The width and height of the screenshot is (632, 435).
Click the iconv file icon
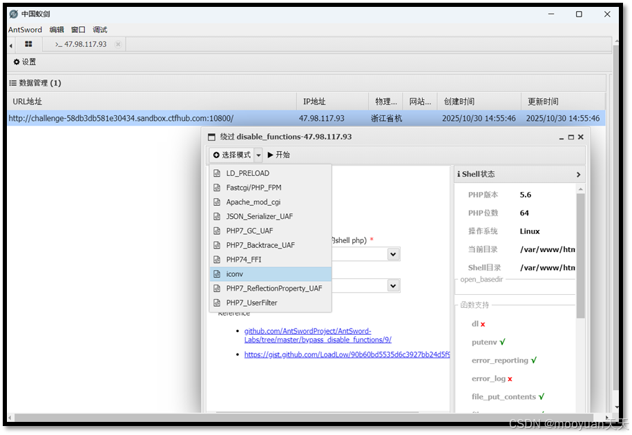217,274
